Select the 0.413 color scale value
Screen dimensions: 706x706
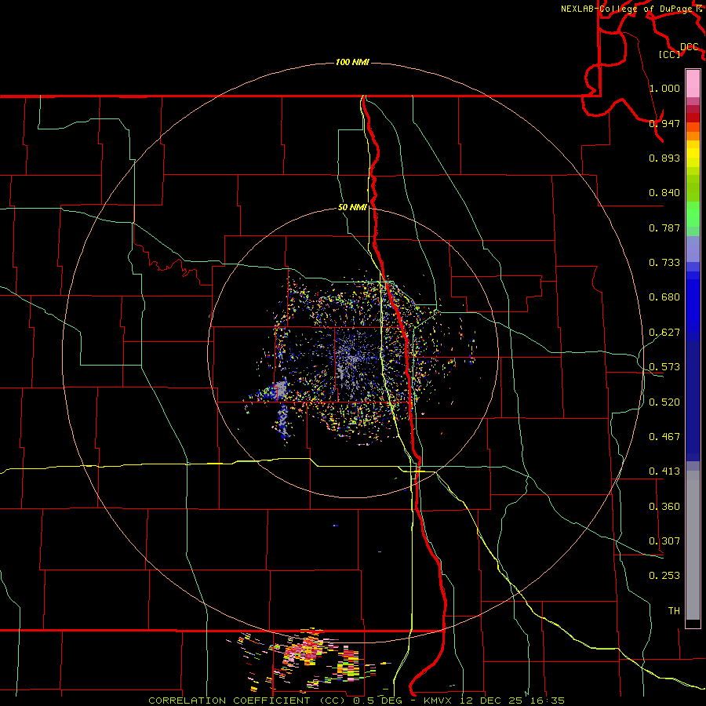coord(664,471)
